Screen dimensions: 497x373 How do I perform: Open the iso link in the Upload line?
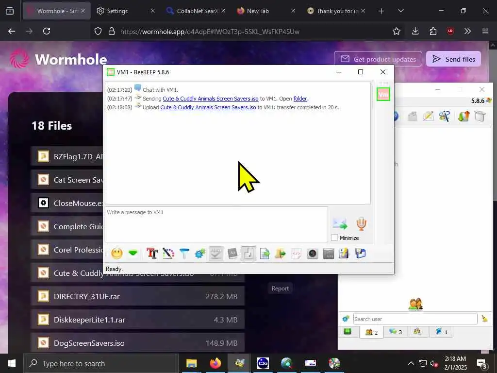208,107
